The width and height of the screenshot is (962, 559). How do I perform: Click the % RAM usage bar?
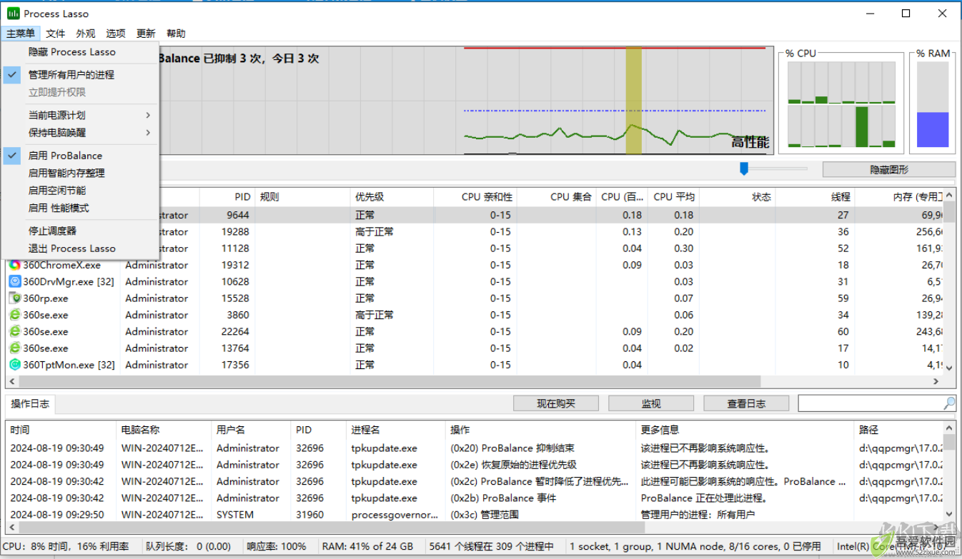[x=933, y=104]
